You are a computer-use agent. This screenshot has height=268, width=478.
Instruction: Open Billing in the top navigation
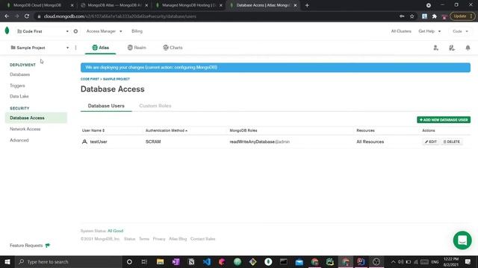pyautogui.click(x=137, y=31)
